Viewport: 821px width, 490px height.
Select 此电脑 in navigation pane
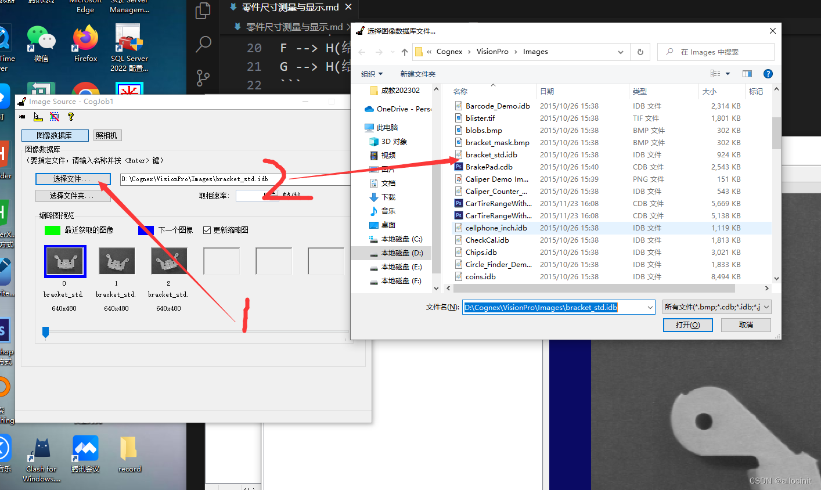(381, 127)
